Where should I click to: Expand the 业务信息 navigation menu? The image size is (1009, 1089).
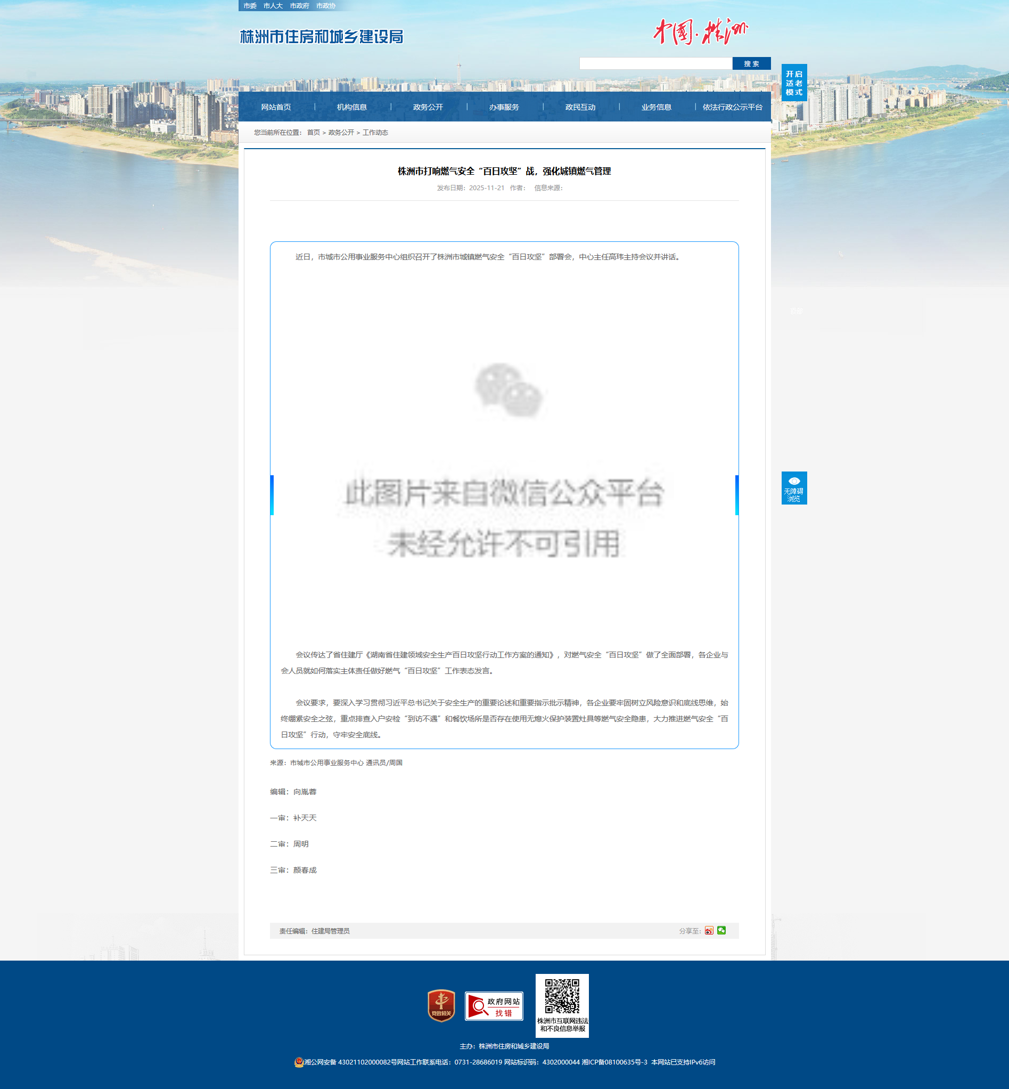[x=657, y=107]
